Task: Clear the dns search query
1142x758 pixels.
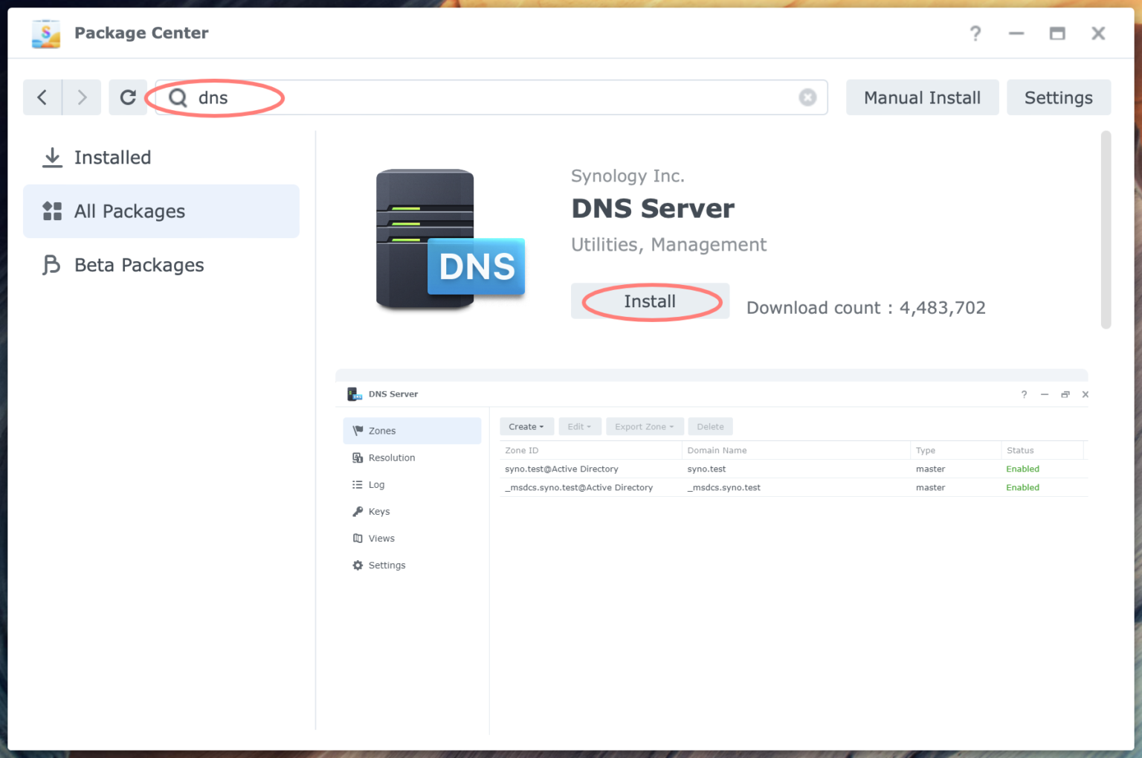Action: (x=807, y=97)
